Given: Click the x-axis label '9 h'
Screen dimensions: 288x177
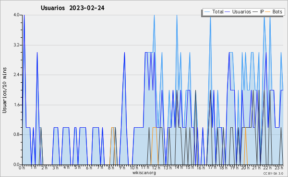Looking at the screenshot, I should [122, 168].
